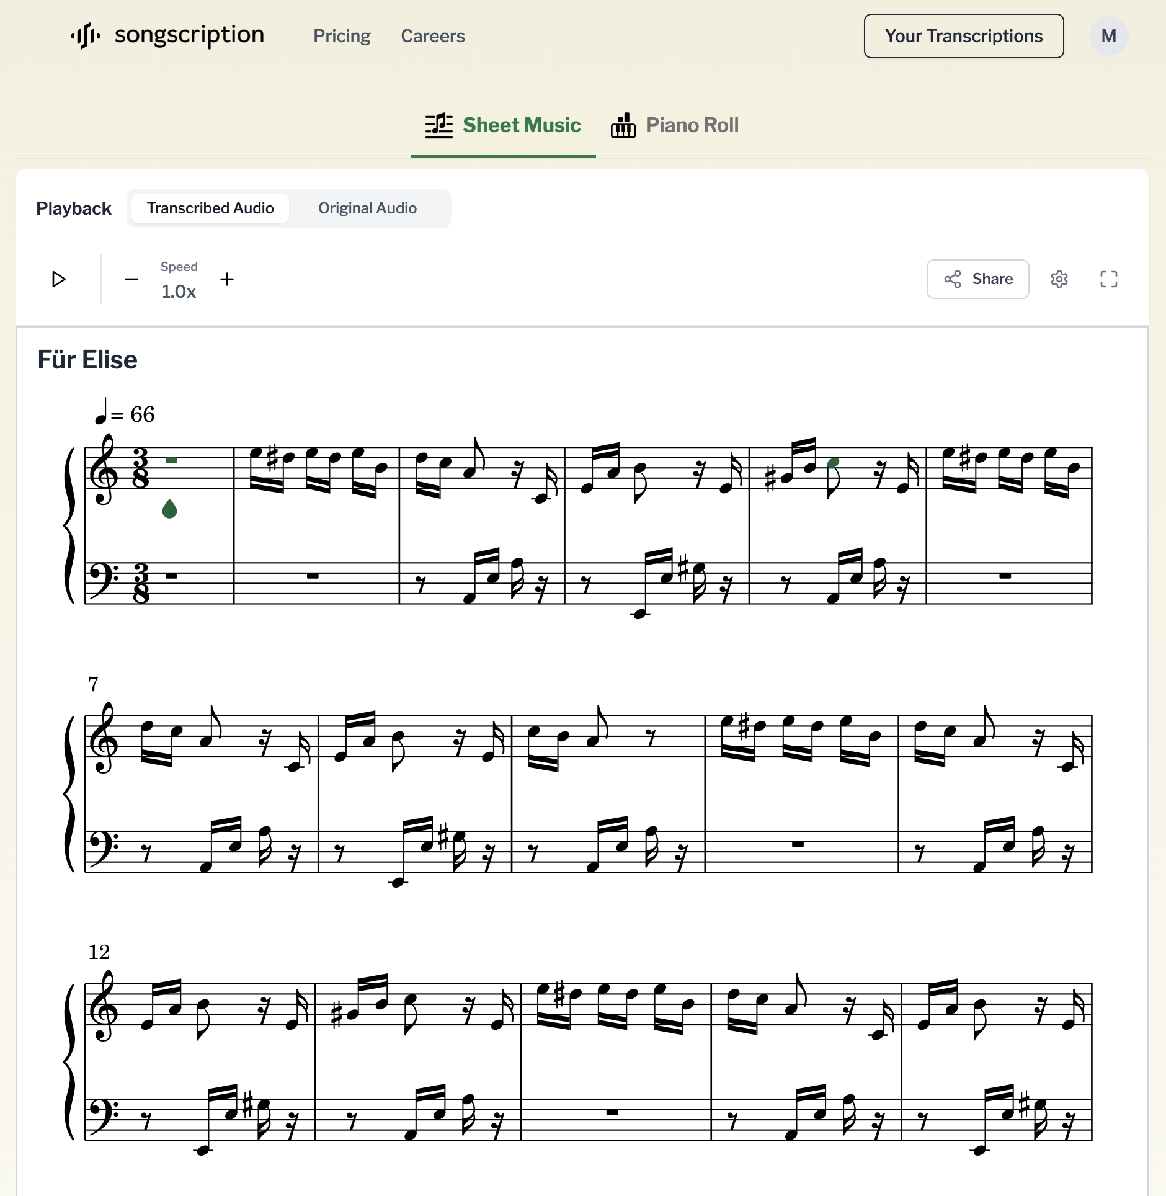Click the Für Elise title
The image size is (1166, 1196).
tap(87, 359)
